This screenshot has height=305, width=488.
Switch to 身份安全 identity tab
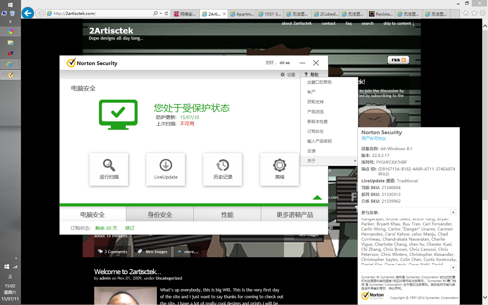tap(160, 215)
